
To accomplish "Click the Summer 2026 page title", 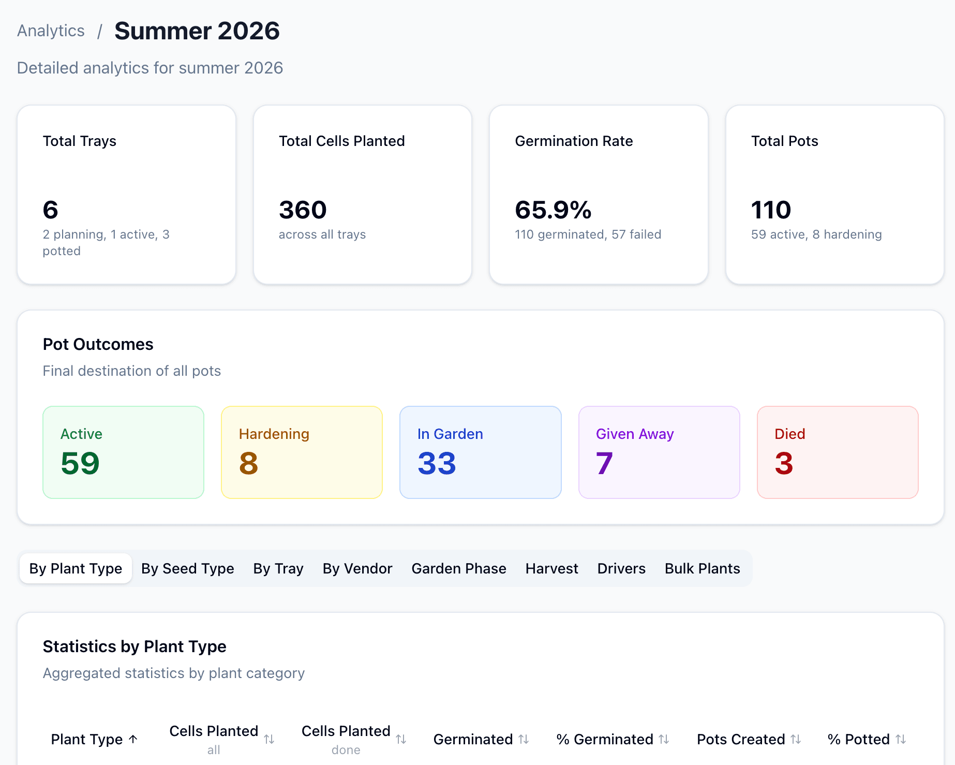I will tap(197, 31).
